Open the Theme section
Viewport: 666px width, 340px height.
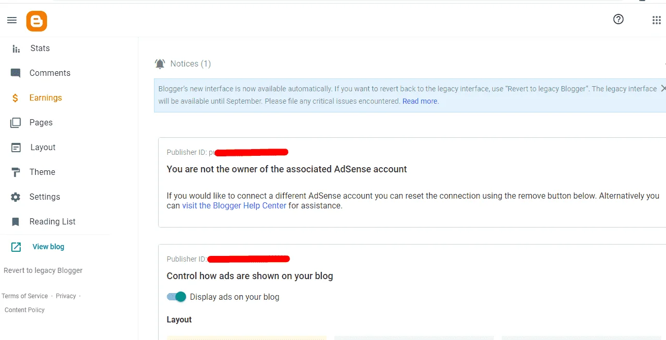(42, 172)
